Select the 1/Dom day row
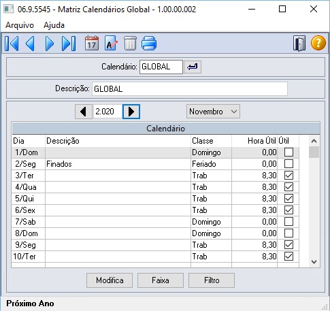The image size is (330, 311). tap(155, 152)
